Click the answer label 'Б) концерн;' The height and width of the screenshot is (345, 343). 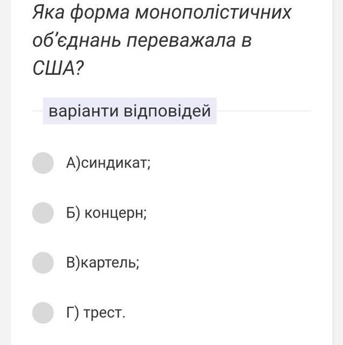click(x=106, y=213)
